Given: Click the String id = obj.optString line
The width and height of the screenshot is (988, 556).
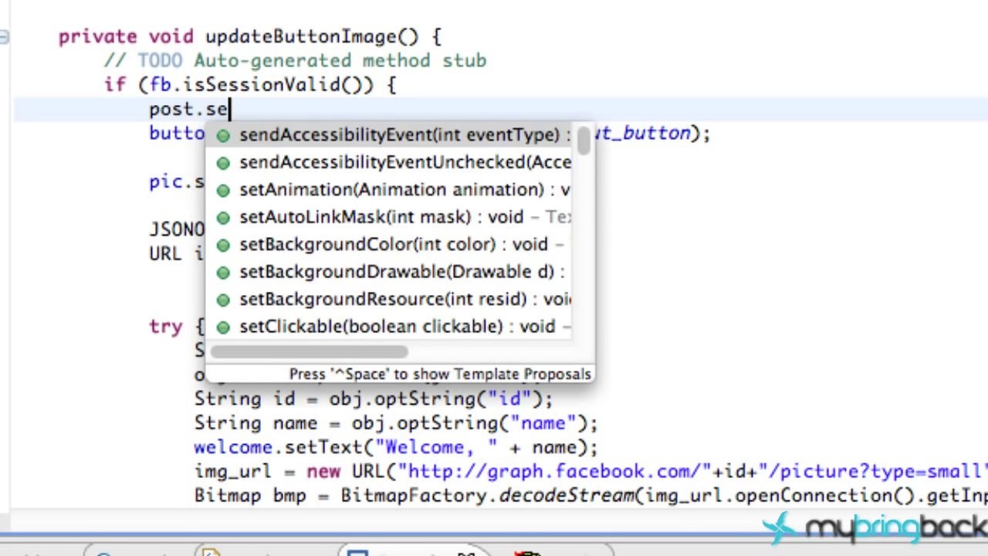Looking at the screenshot, I should pos(374,399).
